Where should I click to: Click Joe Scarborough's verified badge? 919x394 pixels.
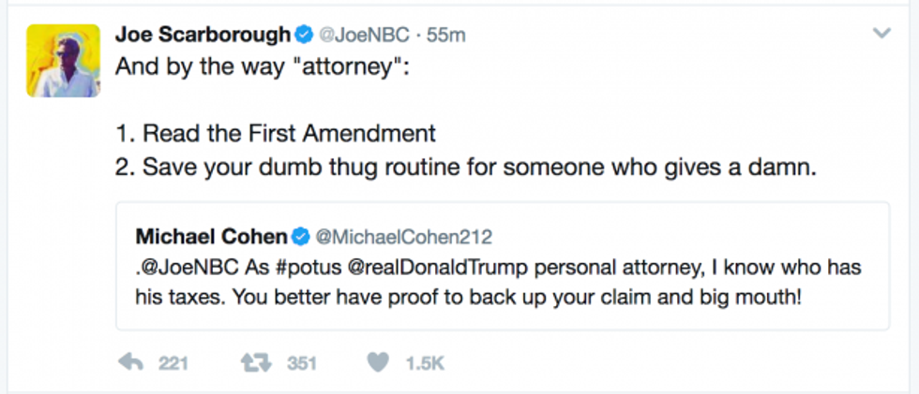tap(304, 36)
